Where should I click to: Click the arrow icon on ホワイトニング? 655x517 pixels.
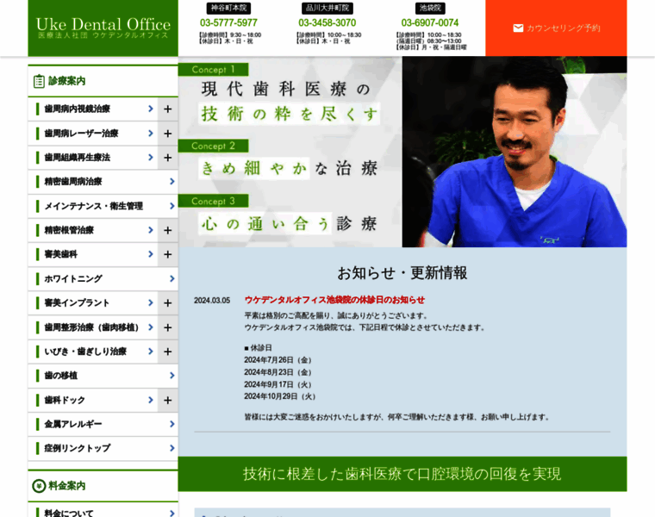172,279
